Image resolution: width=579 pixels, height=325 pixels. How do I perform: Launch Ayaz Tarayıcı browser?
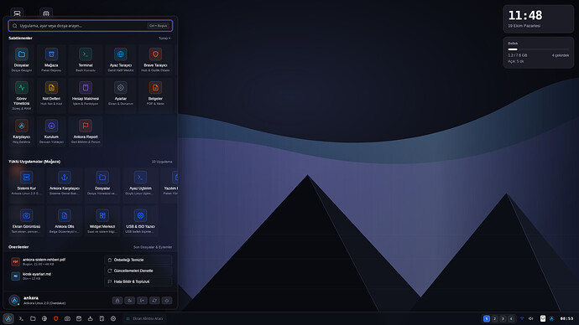(120, 59)
